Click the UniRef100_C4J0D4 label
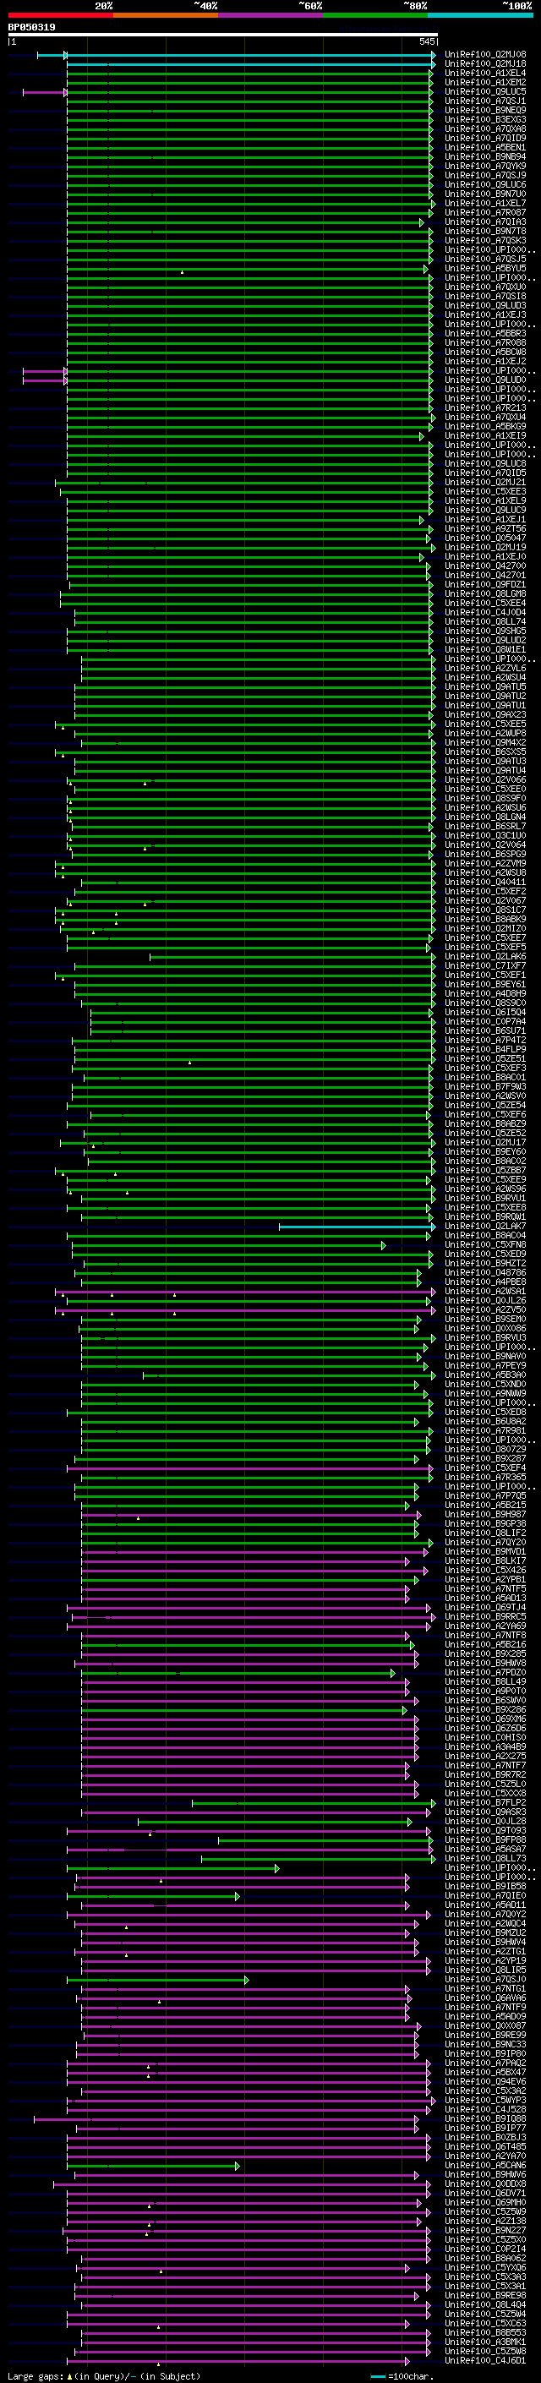541x2383 pixels. (484, 612)
